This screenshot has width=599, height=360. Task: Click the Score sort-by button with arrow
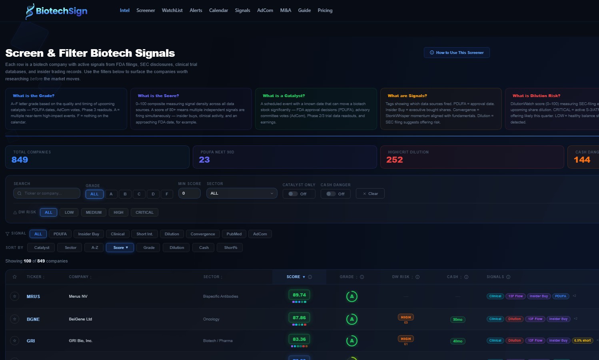click(120, 248)
